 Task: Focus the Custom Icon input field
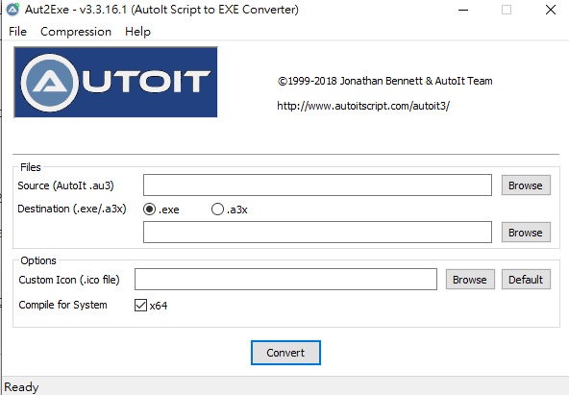tap(285, 280)
